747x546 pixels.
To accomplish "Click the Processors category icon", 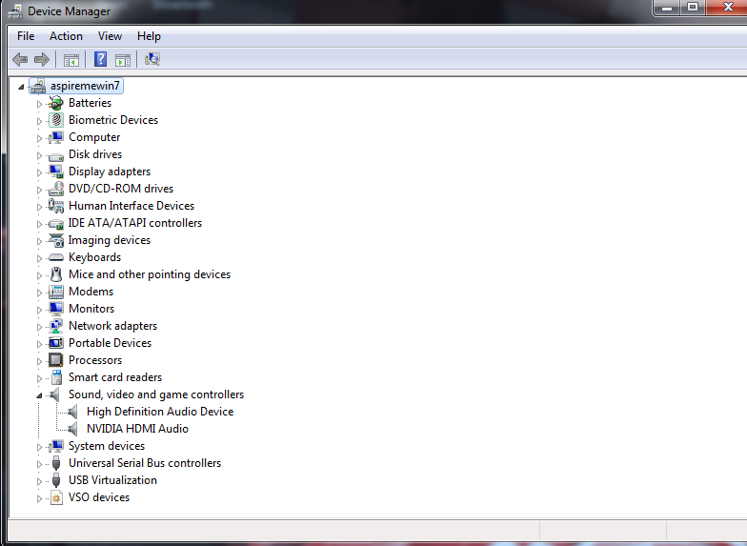I will tap(56, 360).
